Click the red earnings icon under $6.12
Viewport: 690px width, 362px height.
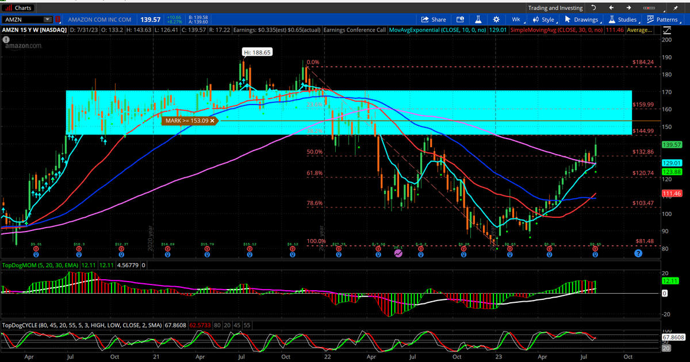pyautogui.click(x=292, y=249)
